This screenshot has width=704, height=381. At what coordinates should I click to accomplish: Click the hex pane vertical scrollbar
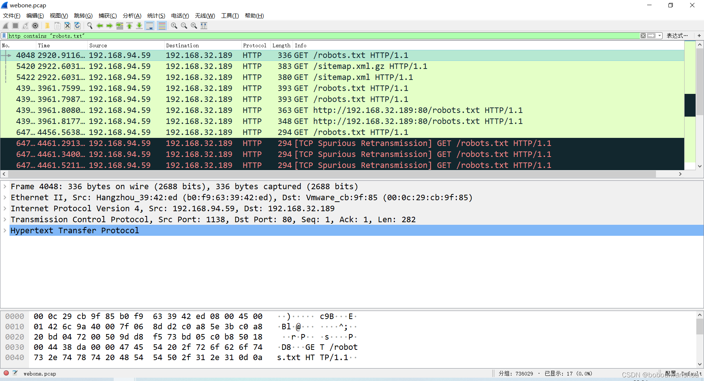click(x=700, y=326)
